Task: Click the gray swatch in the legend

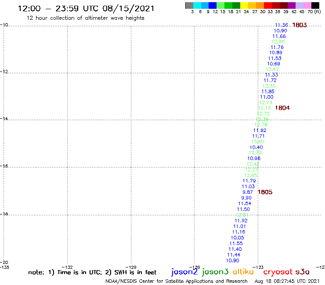Action: tap(189, 5)
